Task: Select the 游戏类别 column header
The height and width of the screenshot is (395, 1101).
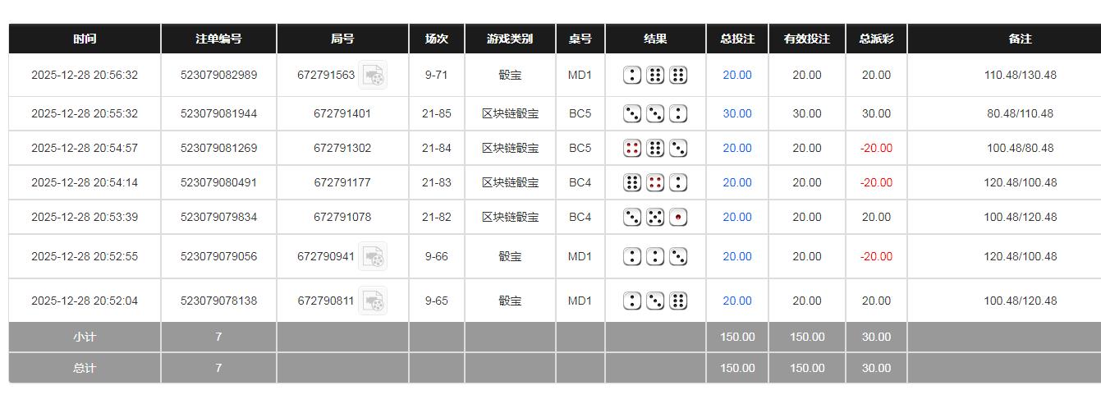Action: tap(509, 39)
